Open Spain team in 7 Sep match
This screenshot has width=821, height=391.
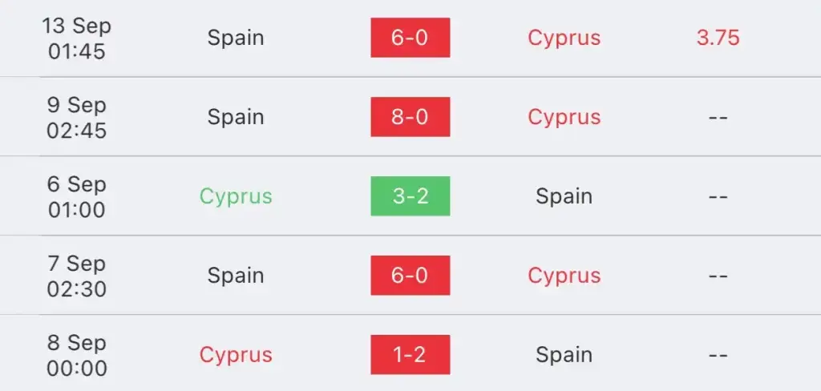pos(236,276)
